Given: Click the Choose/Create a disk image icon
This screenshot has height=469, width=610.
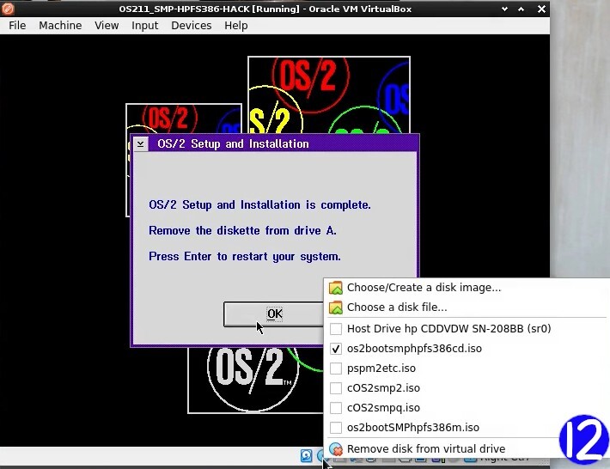Looking at the screenshot, I should [336, 288].
